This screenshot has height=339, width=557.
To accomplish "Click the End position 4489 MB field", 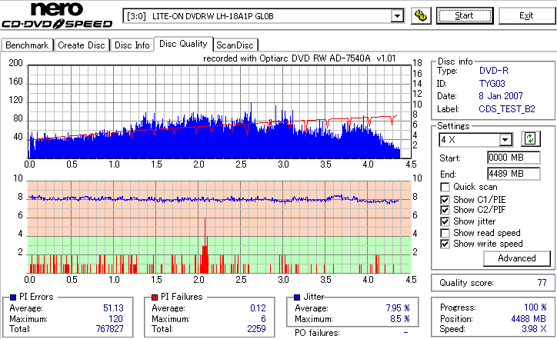I will 514,174.
